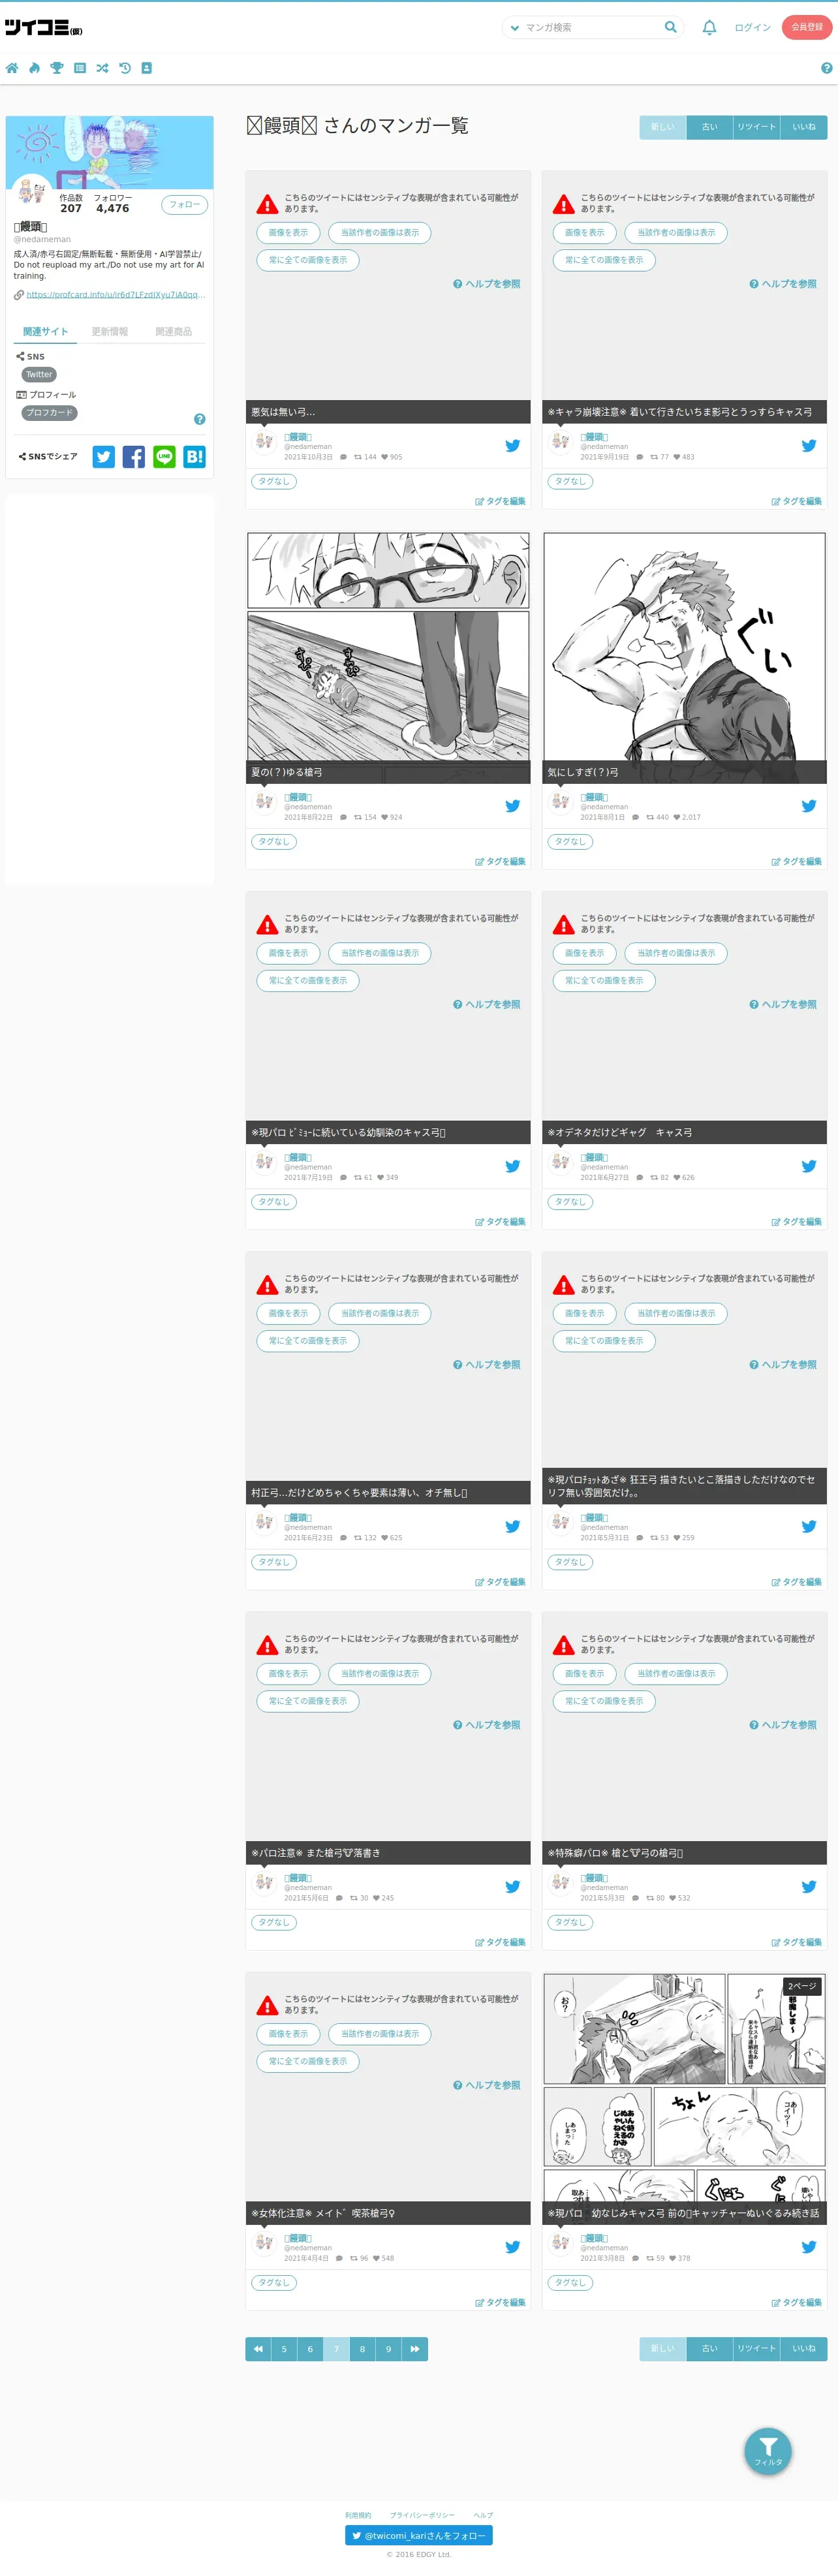Click the help question icon in top toolbar
838x2576 pixels.
click(826, 68)
